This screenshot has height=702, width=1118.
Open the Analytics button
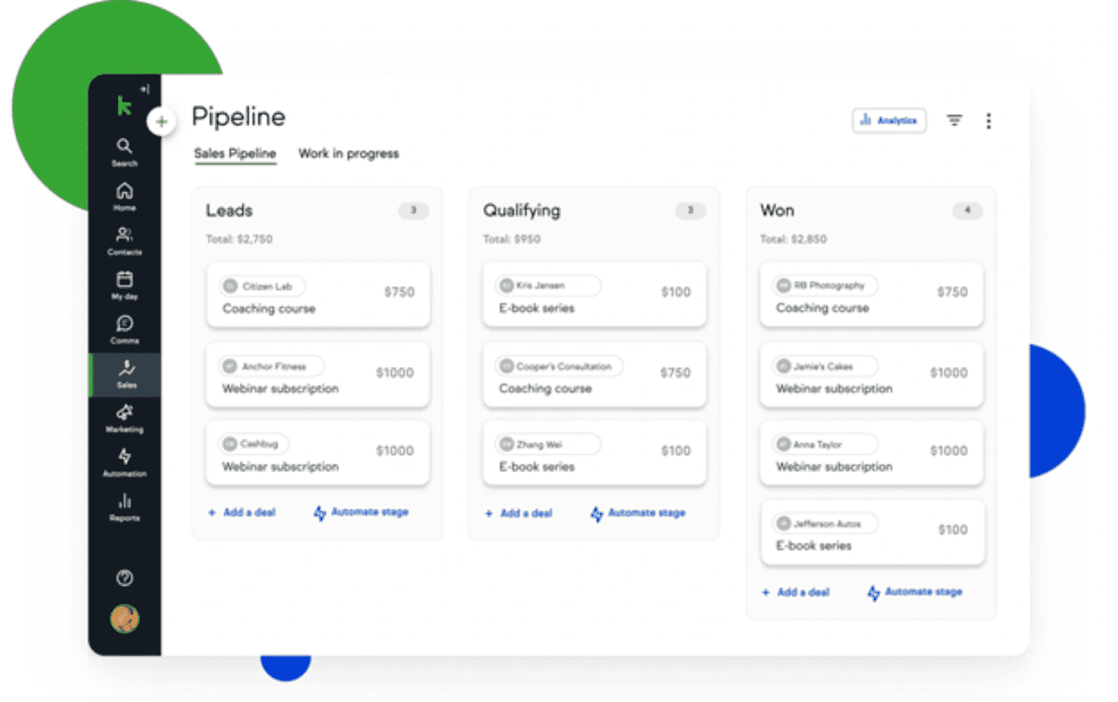(x=889, y=120)
